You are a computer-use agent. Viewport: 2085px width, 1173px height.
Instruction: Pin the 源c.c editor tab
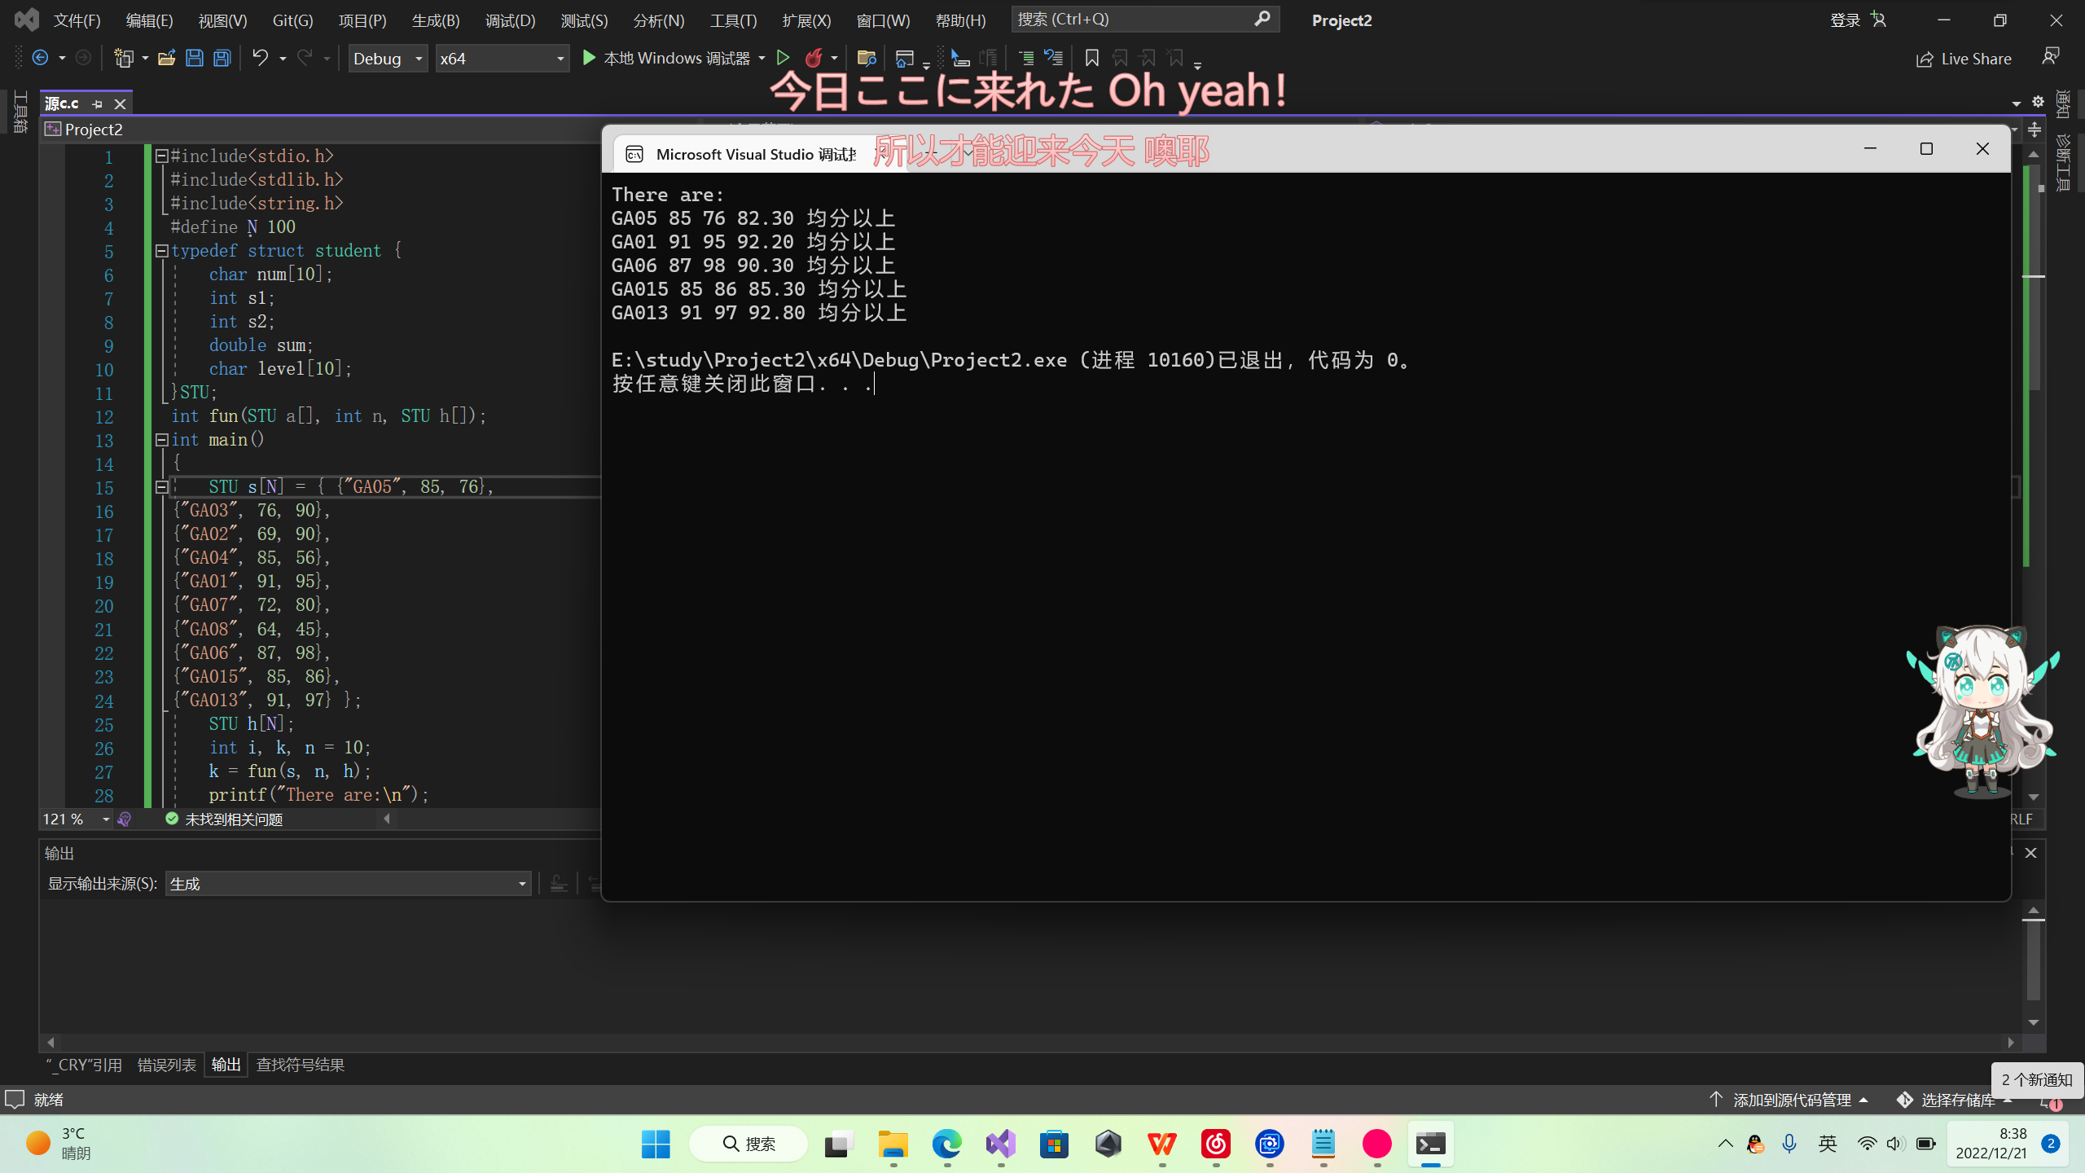pyautogui.click(x=98, y=103)
